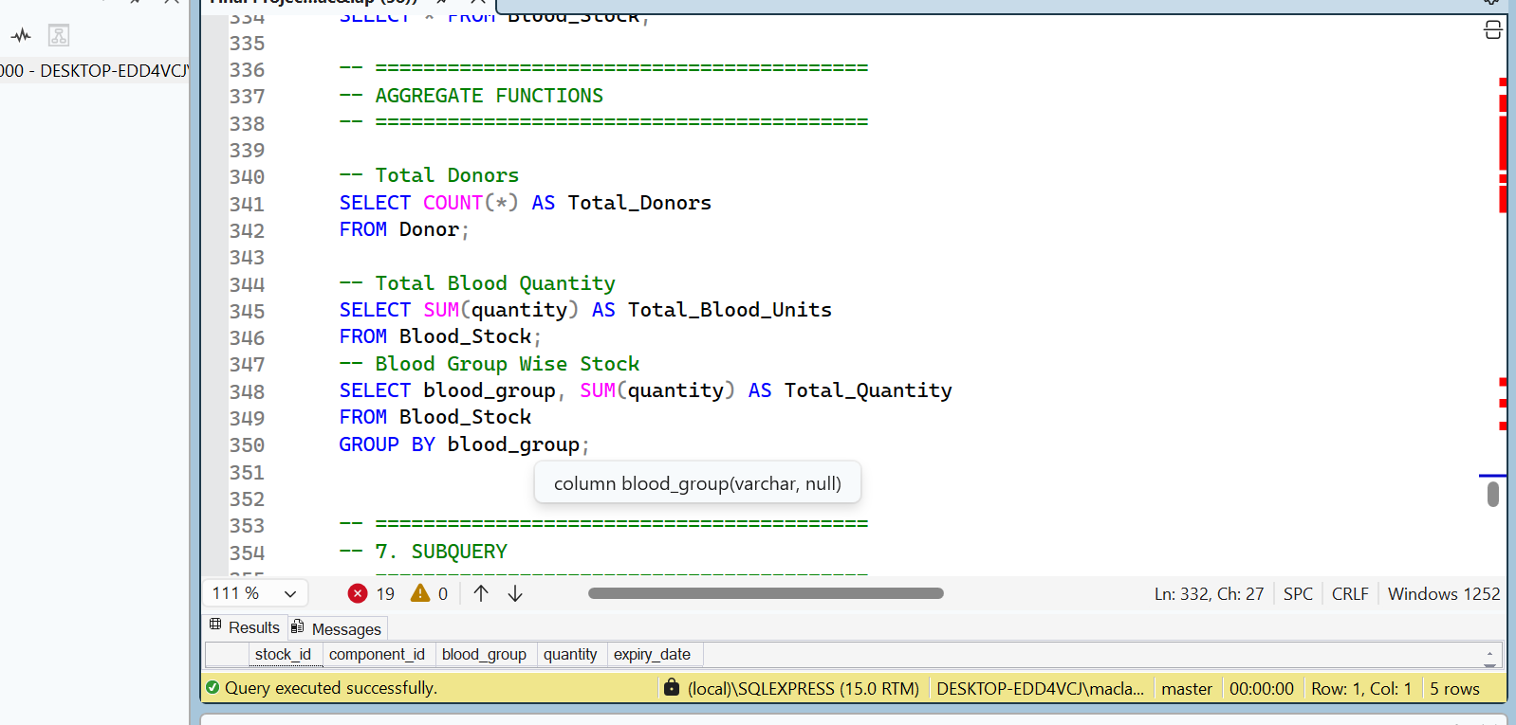Click Donor table name on line 342
The image size is (1516, 725).
point(429,229)
